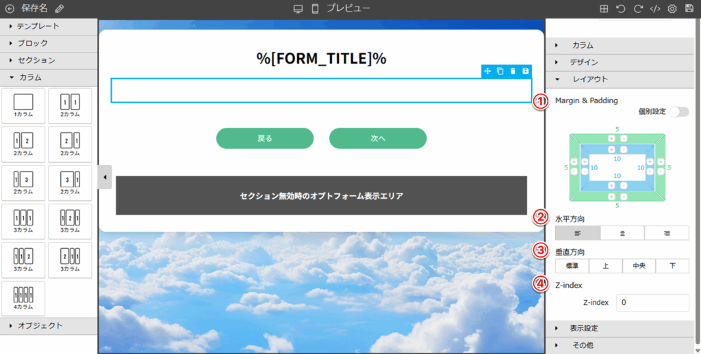Click the redo arrow in top toolbar

[x=637, y=9]
